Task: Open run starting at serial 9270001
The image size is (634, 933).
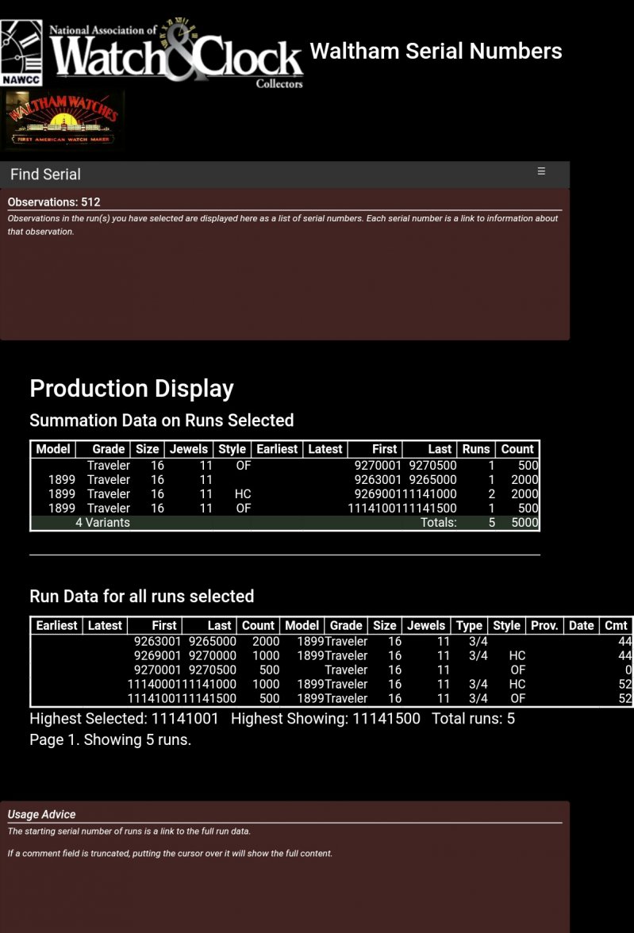Action: coord(157,670)
